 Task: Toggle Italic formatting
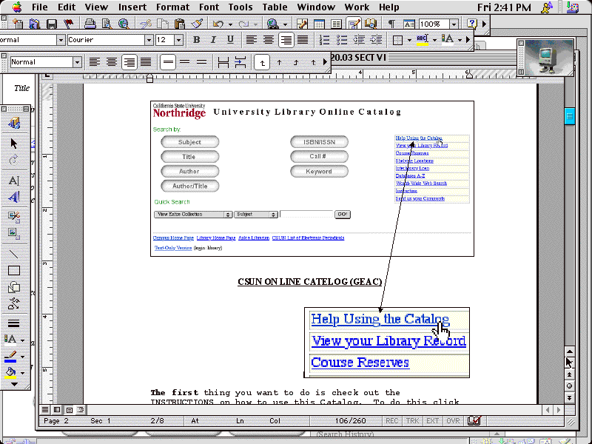click(x=213, y=40)
